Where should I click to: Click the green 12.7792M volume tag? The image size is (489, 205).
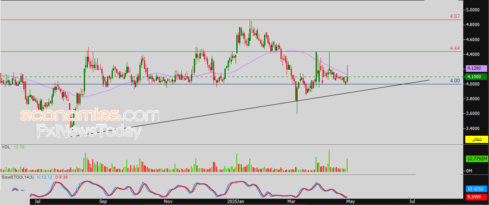476,159
